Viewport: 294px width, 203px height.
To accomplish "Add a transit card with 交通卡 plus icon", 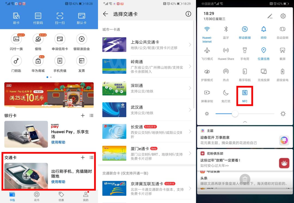I will (x=83, y=158).
